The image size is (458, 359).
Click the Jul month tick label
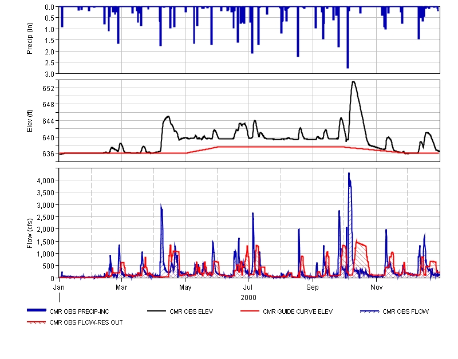[248, 287]
